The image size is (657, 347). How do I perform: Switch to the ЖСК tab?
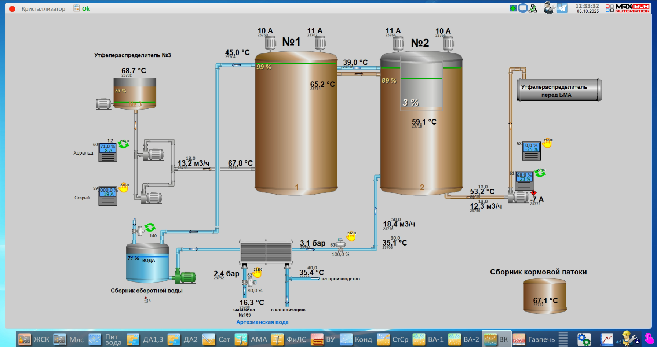[34, 339]
